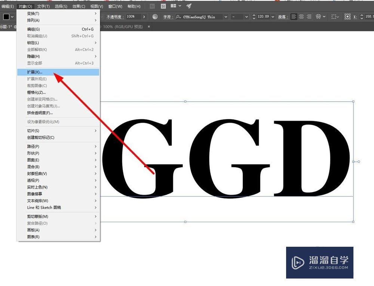Open Adobe Stock St icon

[x=163, y=6]
